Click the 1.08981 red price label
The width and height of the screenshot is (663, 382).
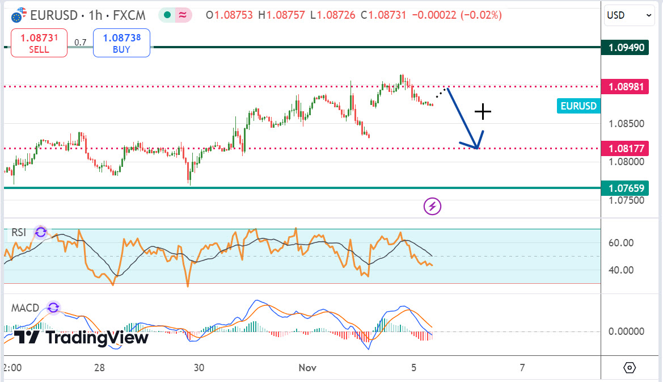pyautogui.click(x=625, y=87)
